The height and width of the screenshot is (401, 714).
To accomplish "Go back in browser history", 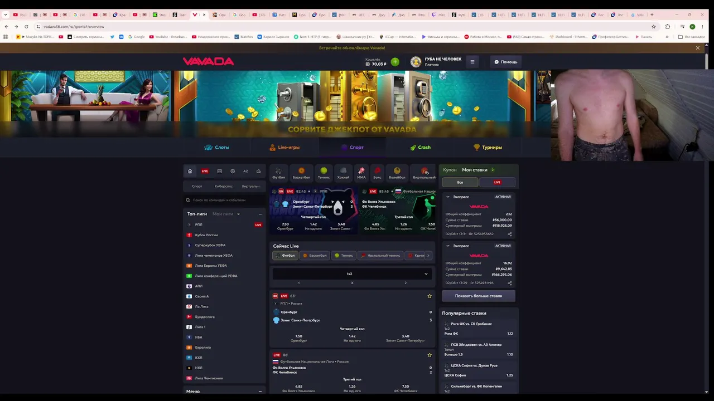I will click(x=6, y=26).
